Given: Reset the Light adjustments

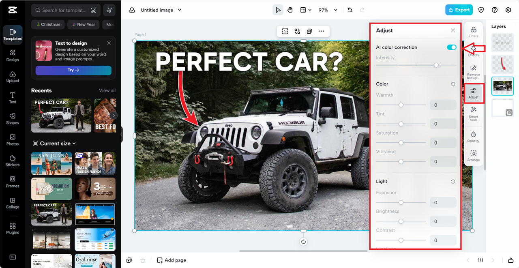Looking at the screenshot, I should (x=453, y=182).
